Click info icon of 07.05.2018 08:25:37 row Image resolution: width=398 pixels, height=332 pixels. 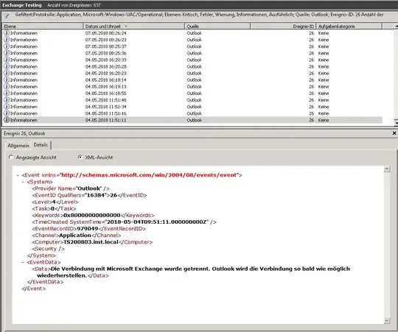point(7,46)
